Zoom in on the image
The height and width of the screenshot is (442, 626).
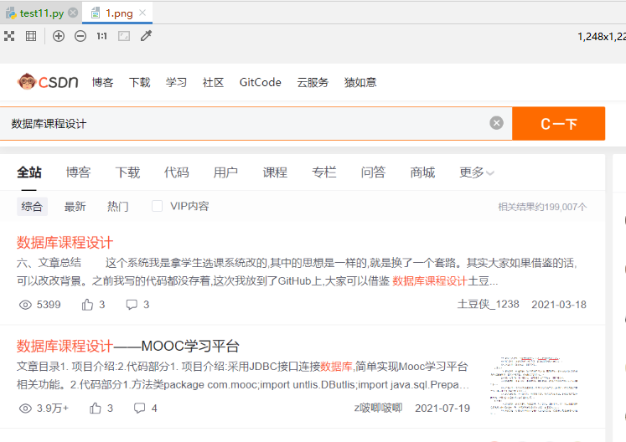tap(59, 36)
